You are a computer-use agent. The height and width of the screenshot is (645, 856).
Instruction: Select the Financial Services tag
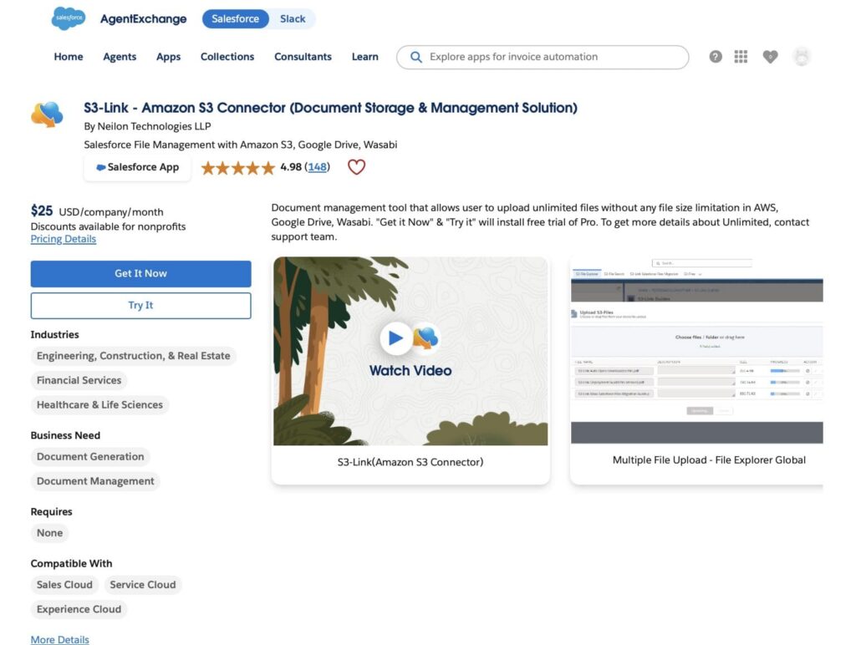(x=79, y=380)
